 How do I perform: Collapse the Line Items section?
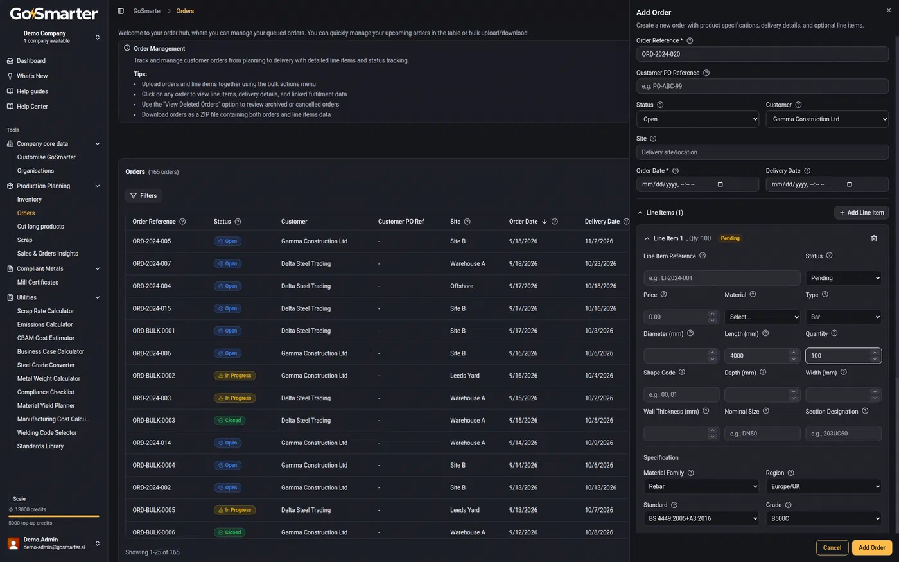coord(640,213)
